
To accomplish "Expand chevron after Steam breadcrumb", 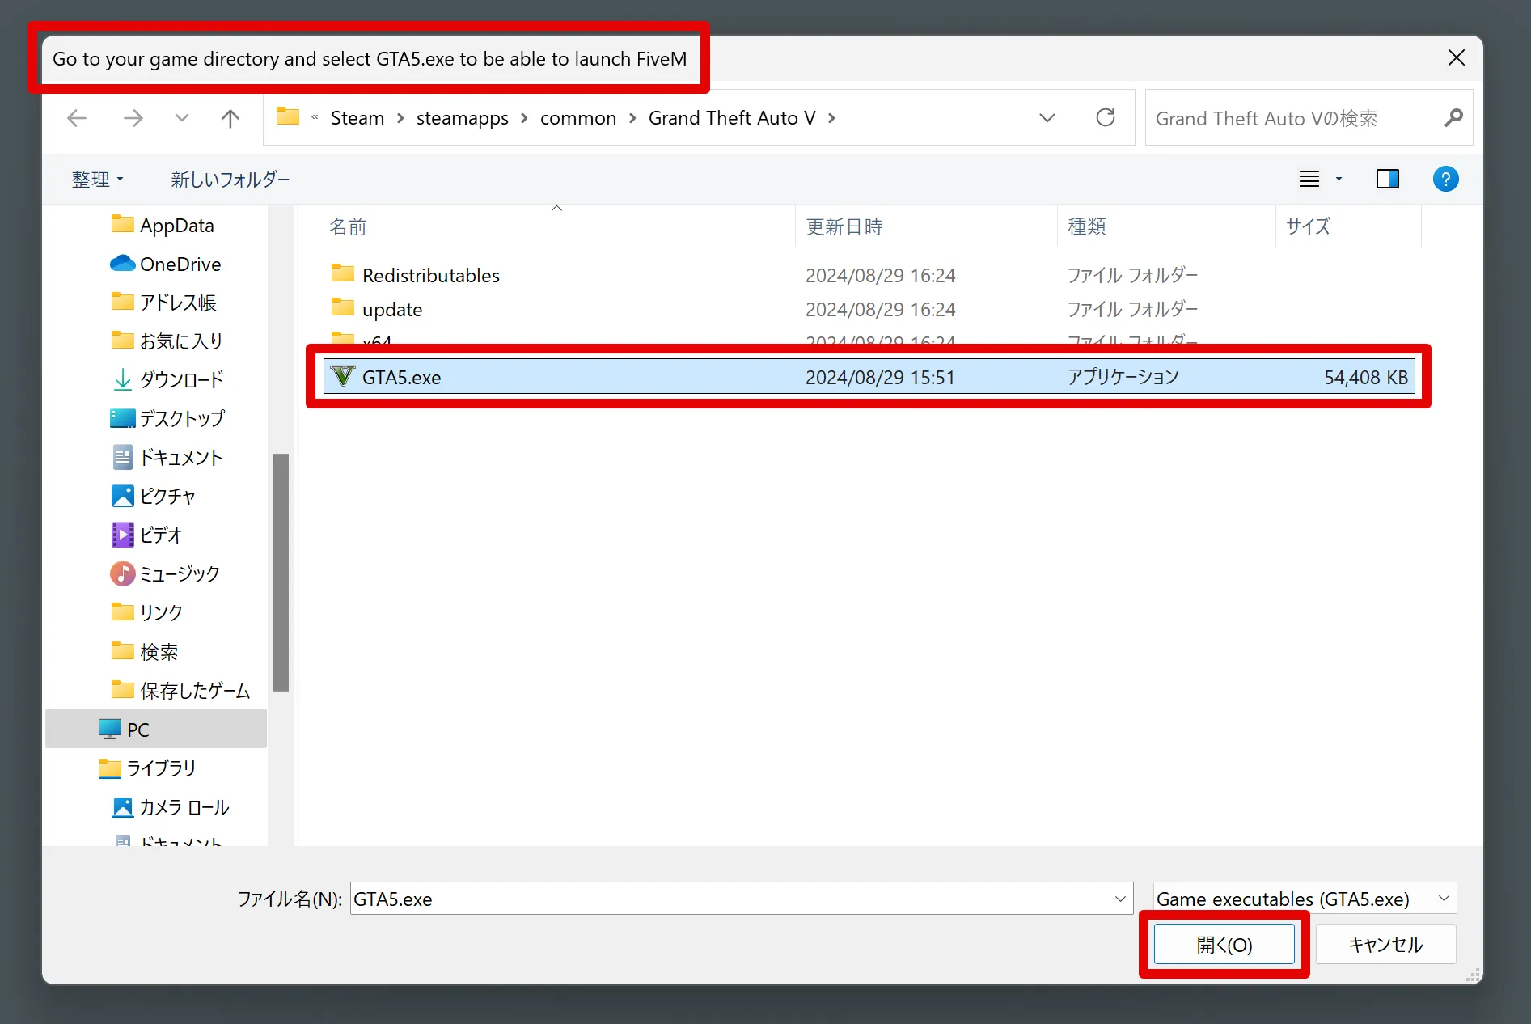I will [400, 118].
